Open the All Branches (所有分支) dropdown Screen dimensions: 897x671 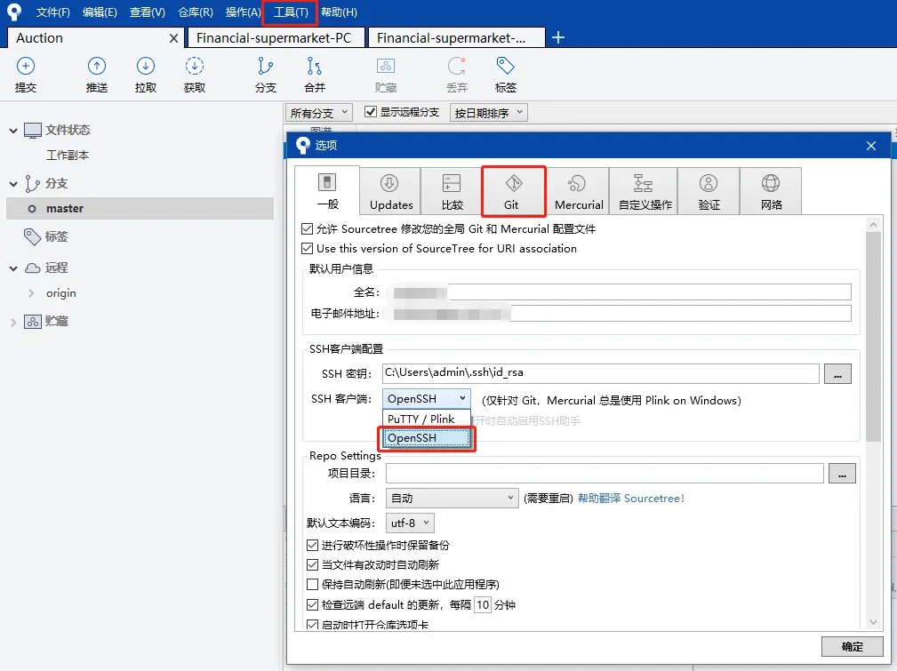coord(319,113)
